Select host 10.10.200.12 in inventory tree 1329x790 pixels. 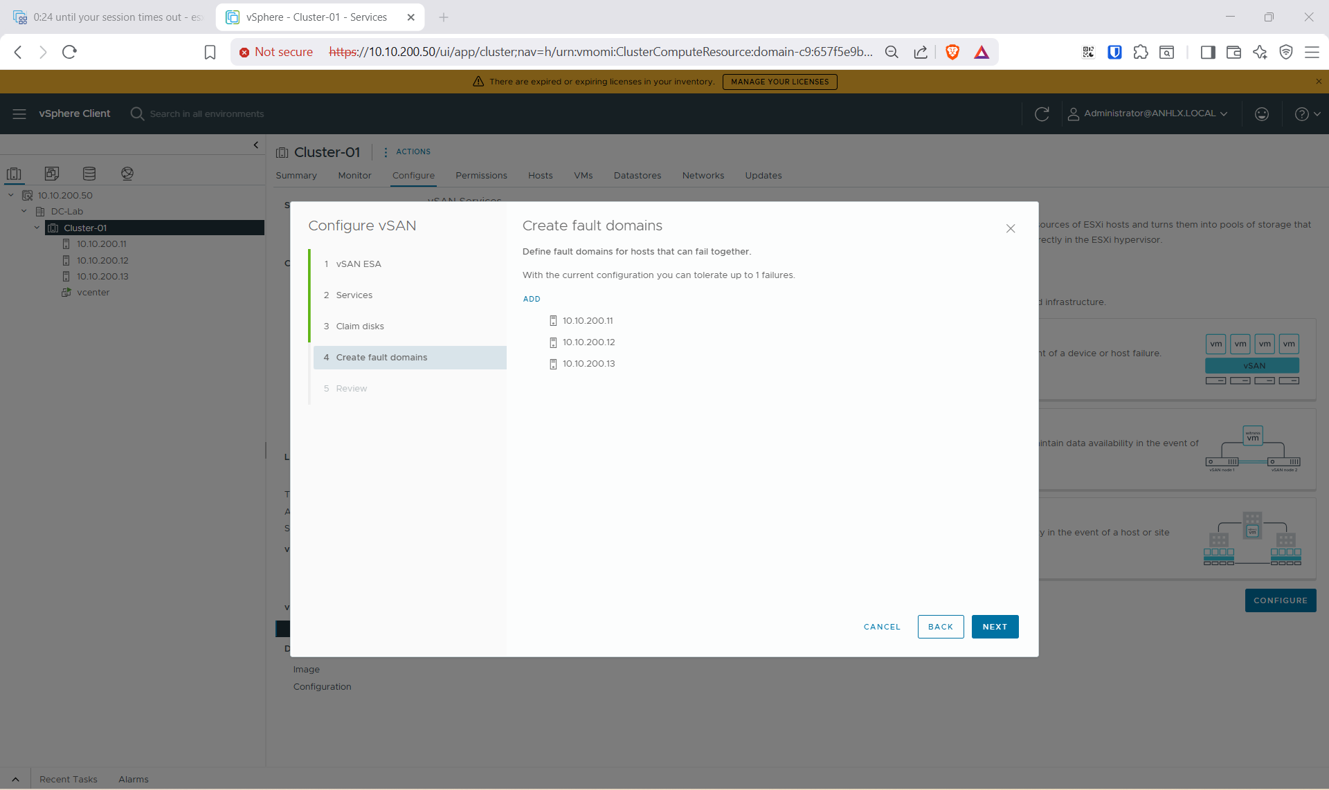point(102,260)
